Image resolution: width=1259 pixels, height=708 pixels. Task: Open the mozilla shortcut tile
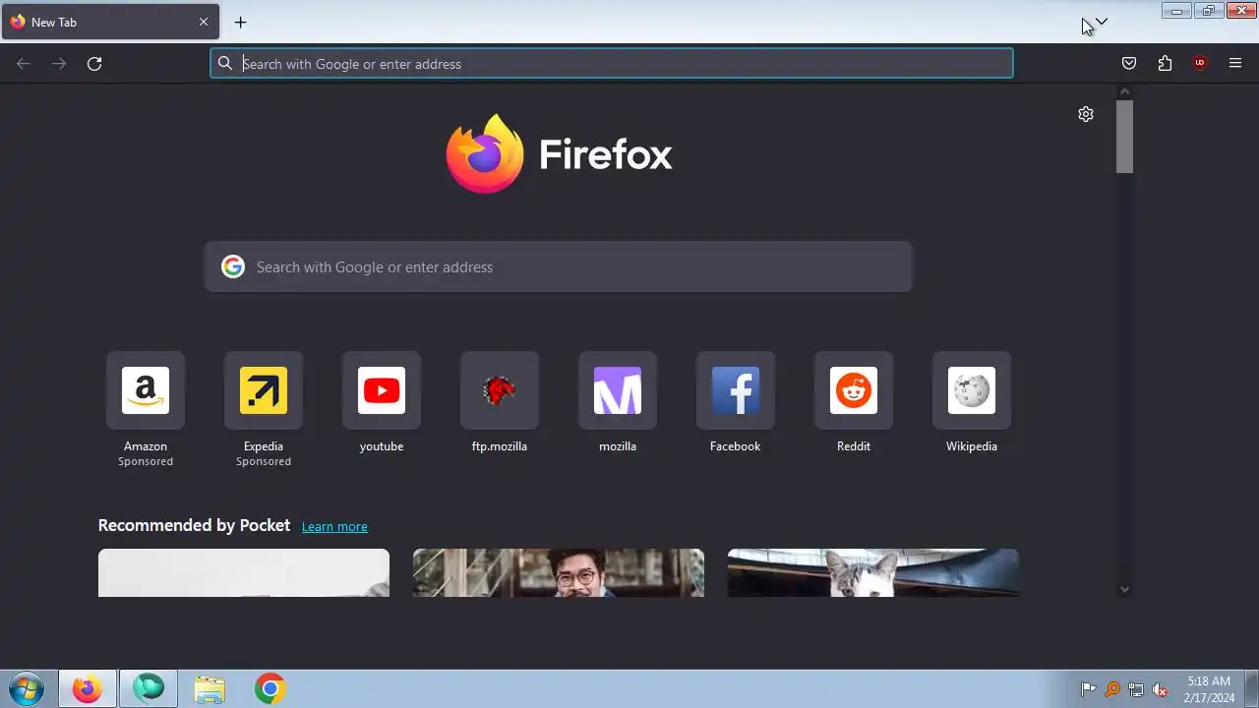click(x=618, y=390)
